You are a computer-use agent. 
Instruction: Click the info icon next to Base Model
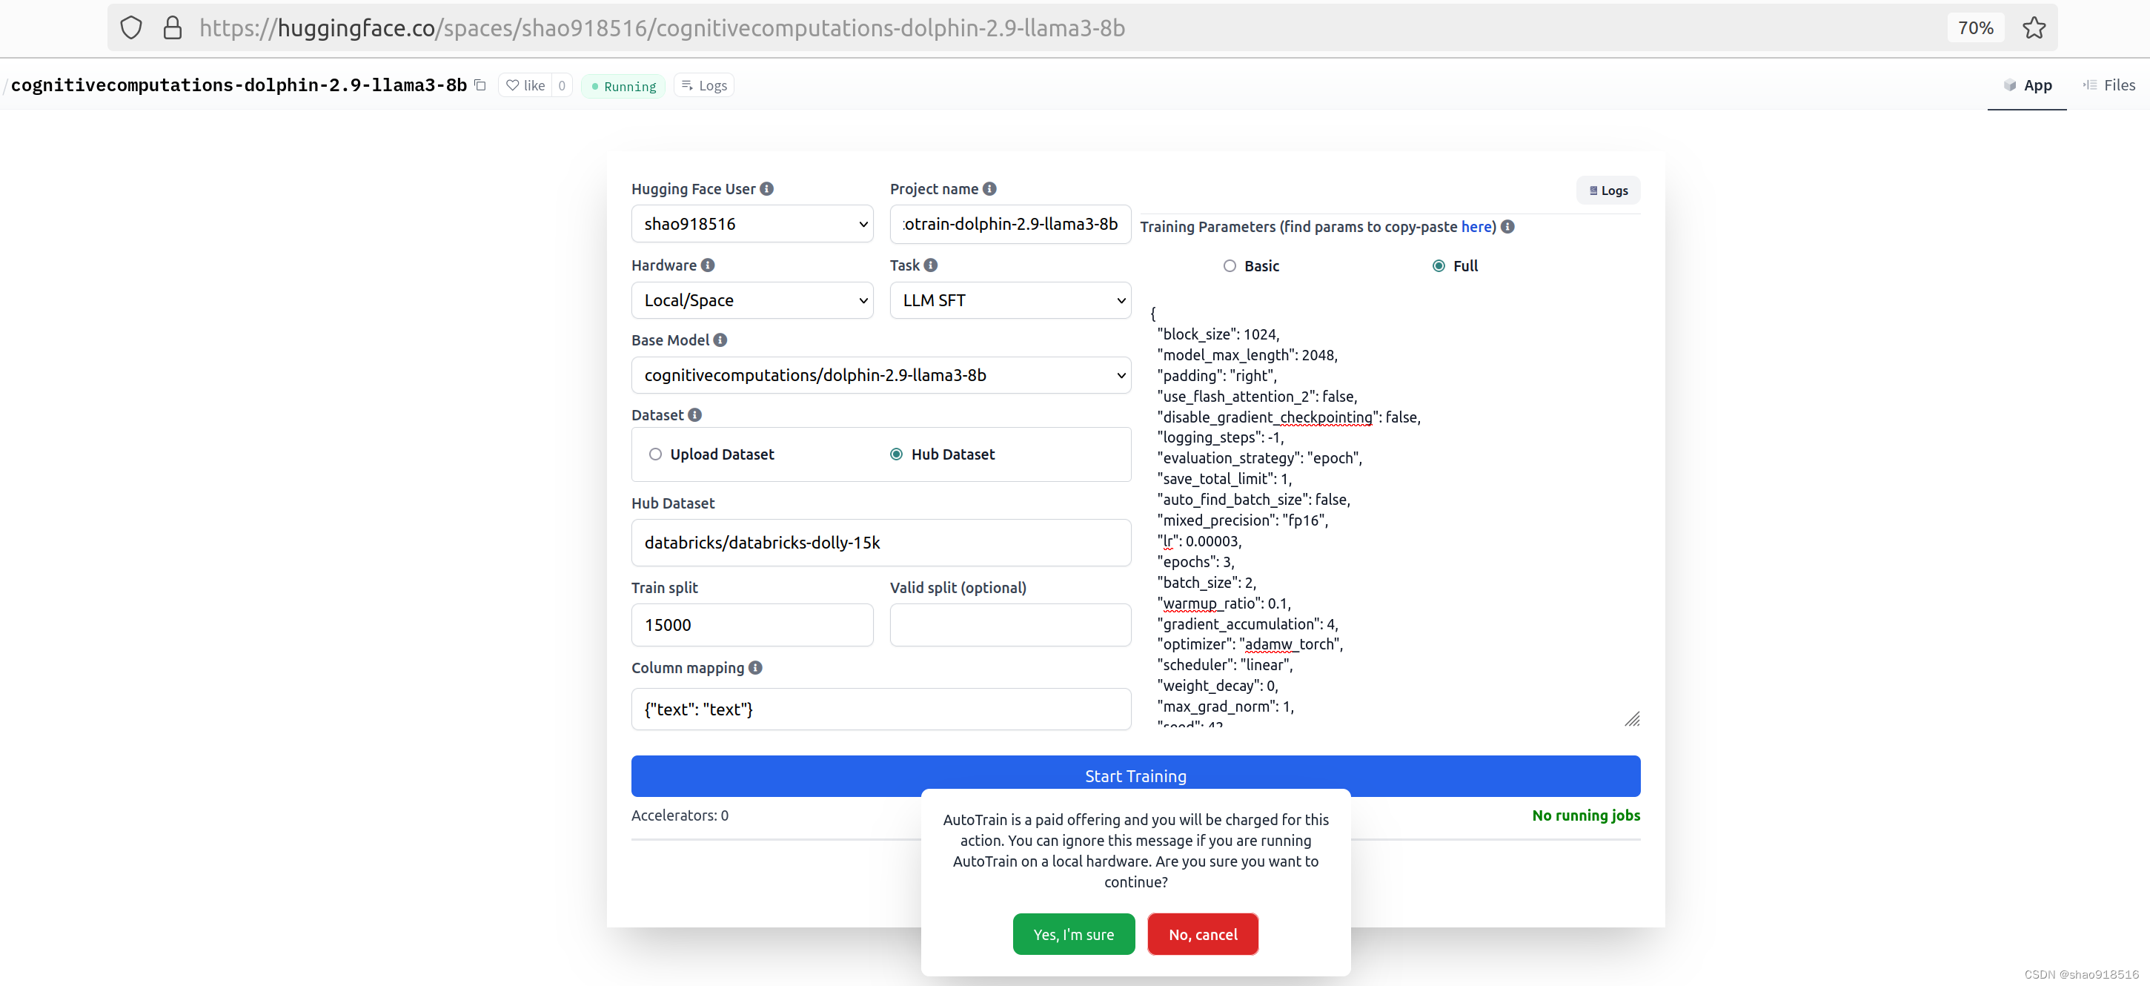pos(720,340)
